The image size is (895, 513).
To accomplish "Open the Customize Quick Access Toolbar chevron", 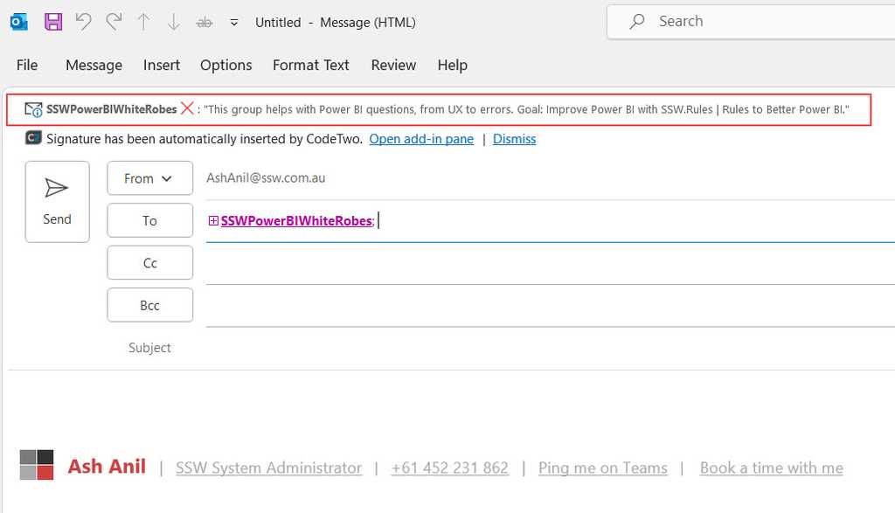I will point(233,23).
